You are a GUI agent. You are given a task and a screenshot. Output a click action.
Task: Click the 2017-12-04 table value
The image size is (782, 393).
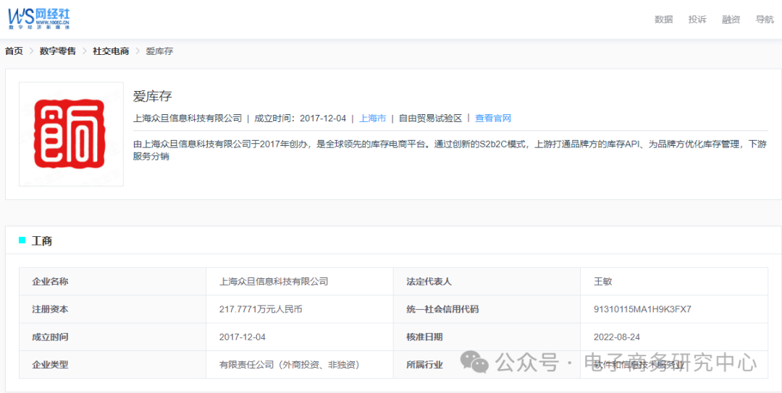point(243,337)
